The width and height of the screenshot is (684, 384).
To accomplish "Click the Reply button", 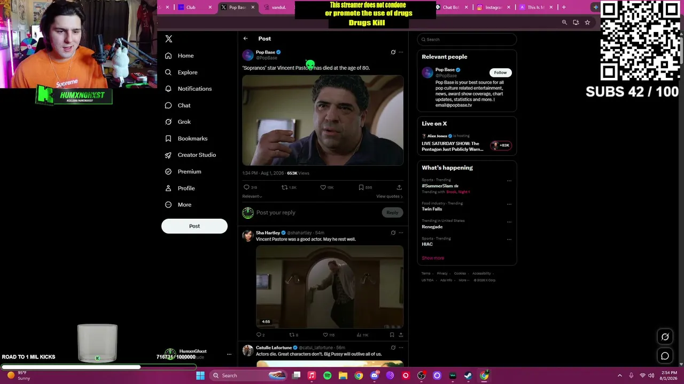I will (392, 213).
